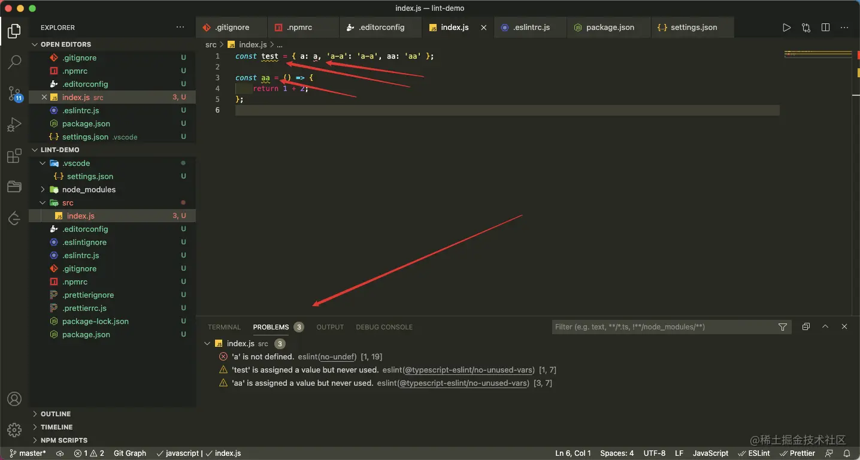Close the Problems panel
Viewport: 860px width, 460px height.
tap(844, 326)
